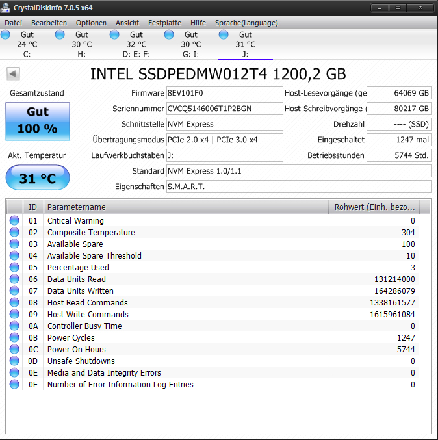Click the Parametername column header

(186, 207)
